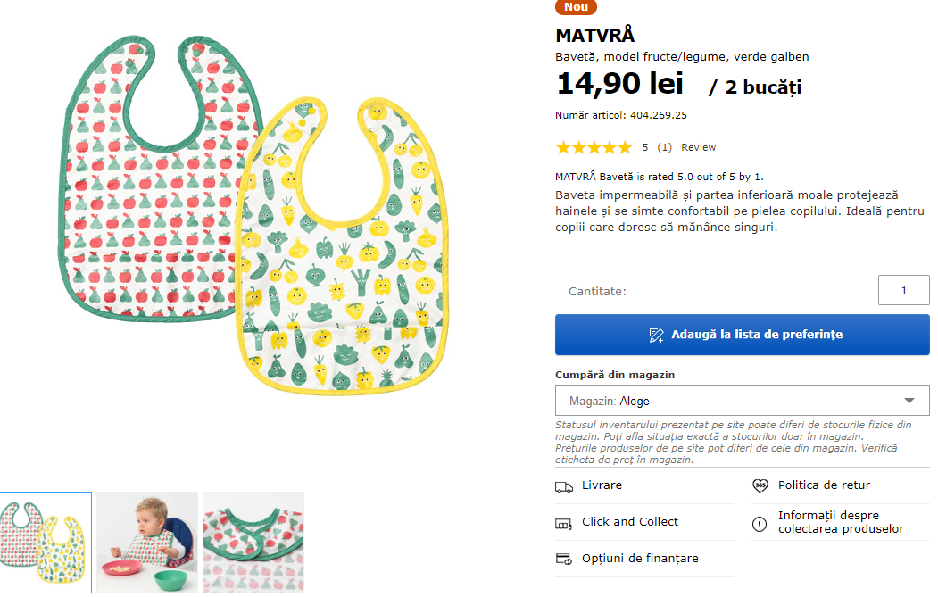Screen dimensions: 938x597
Task: Open the Review link
Action: point(699,147)
